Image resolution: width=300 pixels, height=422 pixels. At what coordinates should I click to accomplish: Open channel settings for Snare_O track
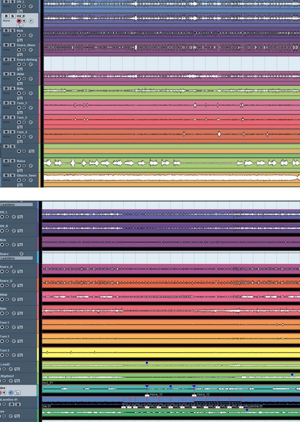pos(14,271)
